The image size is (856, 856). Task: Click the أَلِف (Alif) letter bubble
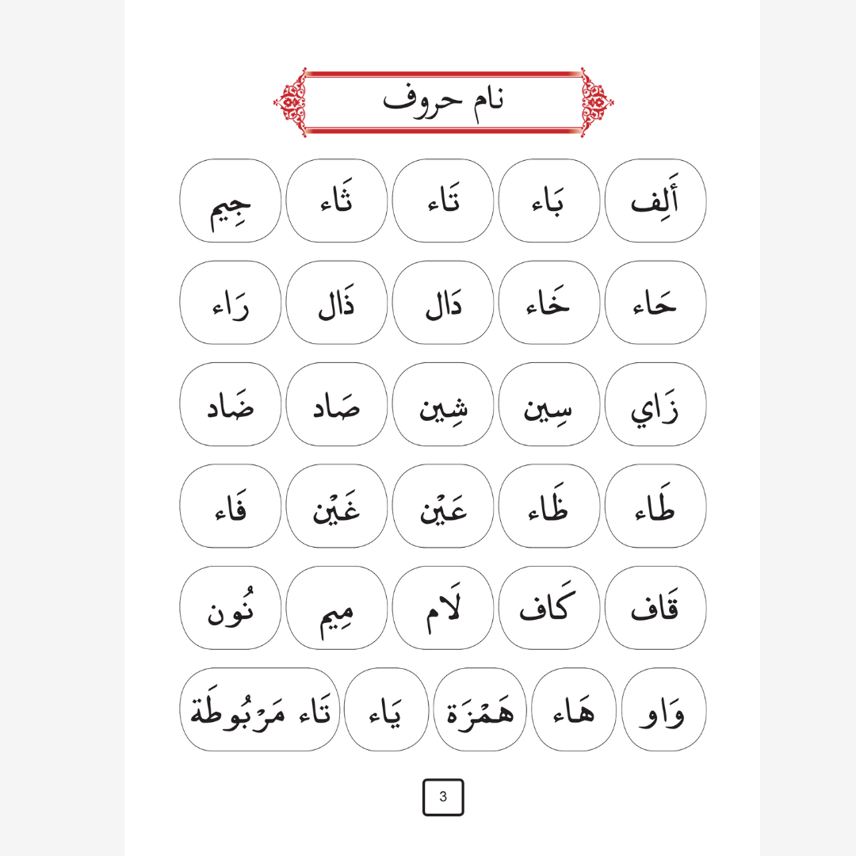[655, 201]
